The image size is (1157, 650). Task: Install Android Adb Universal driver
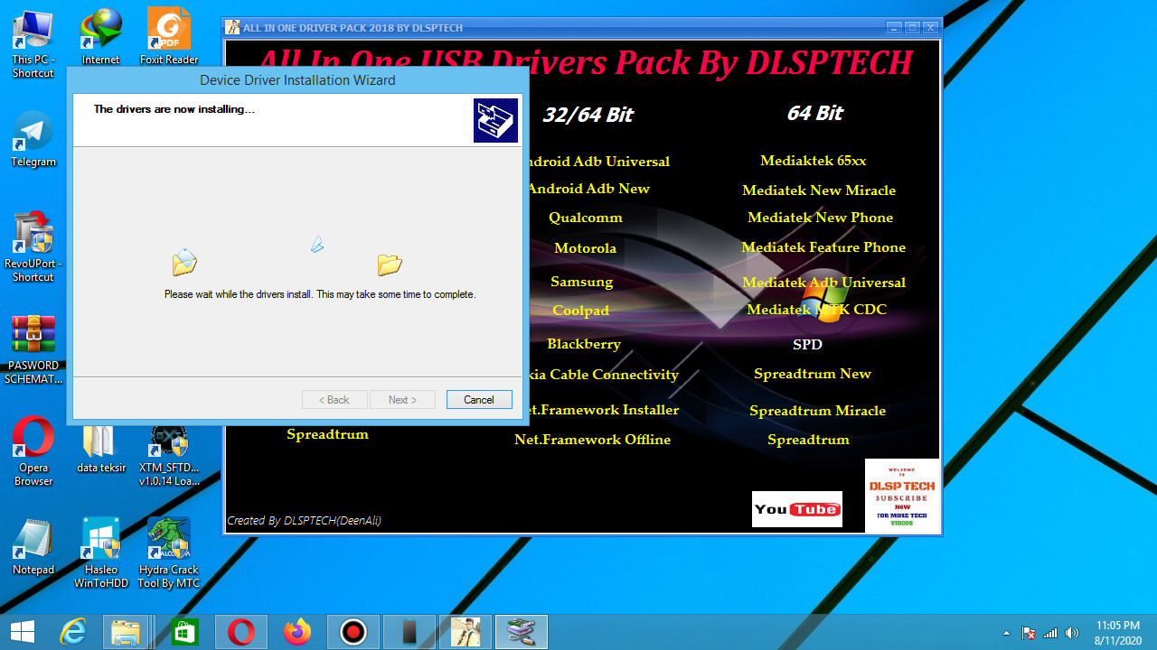(599, 162)
